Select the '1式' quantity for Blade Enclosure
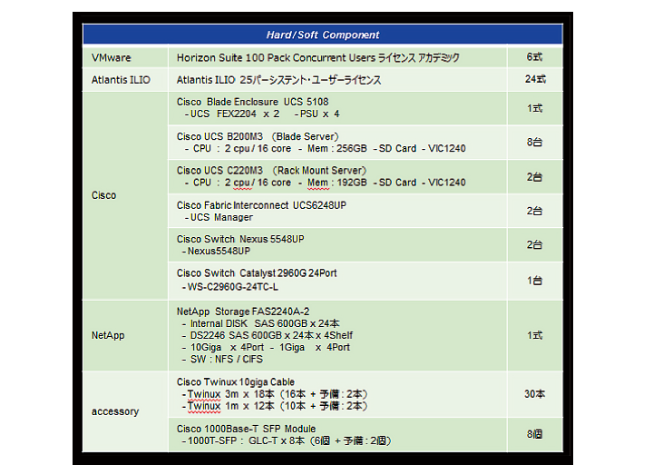 [x=535, y=108]
